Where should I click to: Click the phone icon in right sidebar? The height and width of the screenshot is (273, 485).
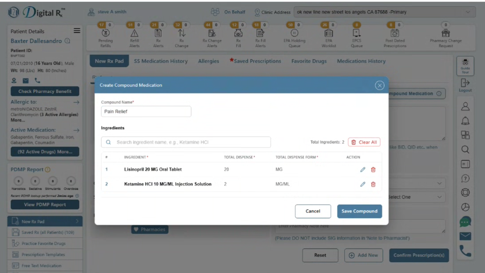pyautogui.click(x=465, y=251)
